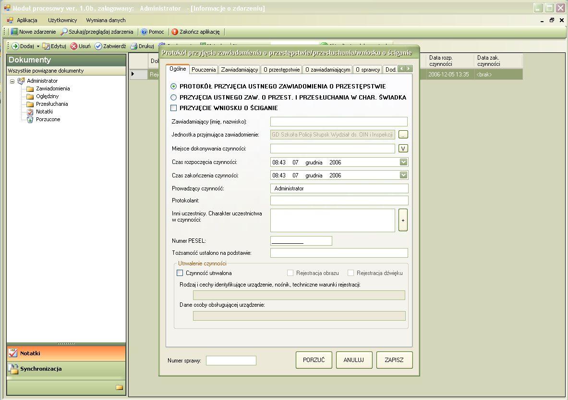The image size is (568, 400).
Task: Click the Numer PESEL input field
Action: [301, 241]
